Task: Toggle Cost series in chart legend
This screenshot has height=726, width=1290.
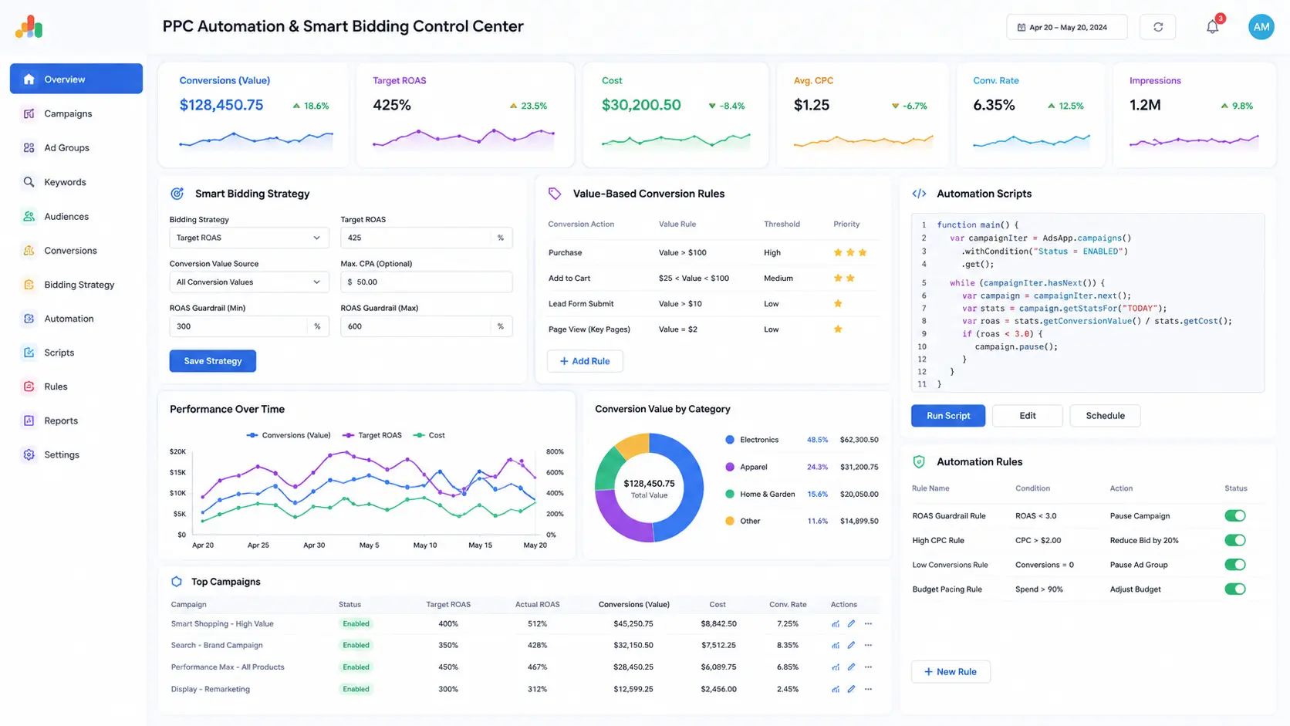Action: click(429, 435)
